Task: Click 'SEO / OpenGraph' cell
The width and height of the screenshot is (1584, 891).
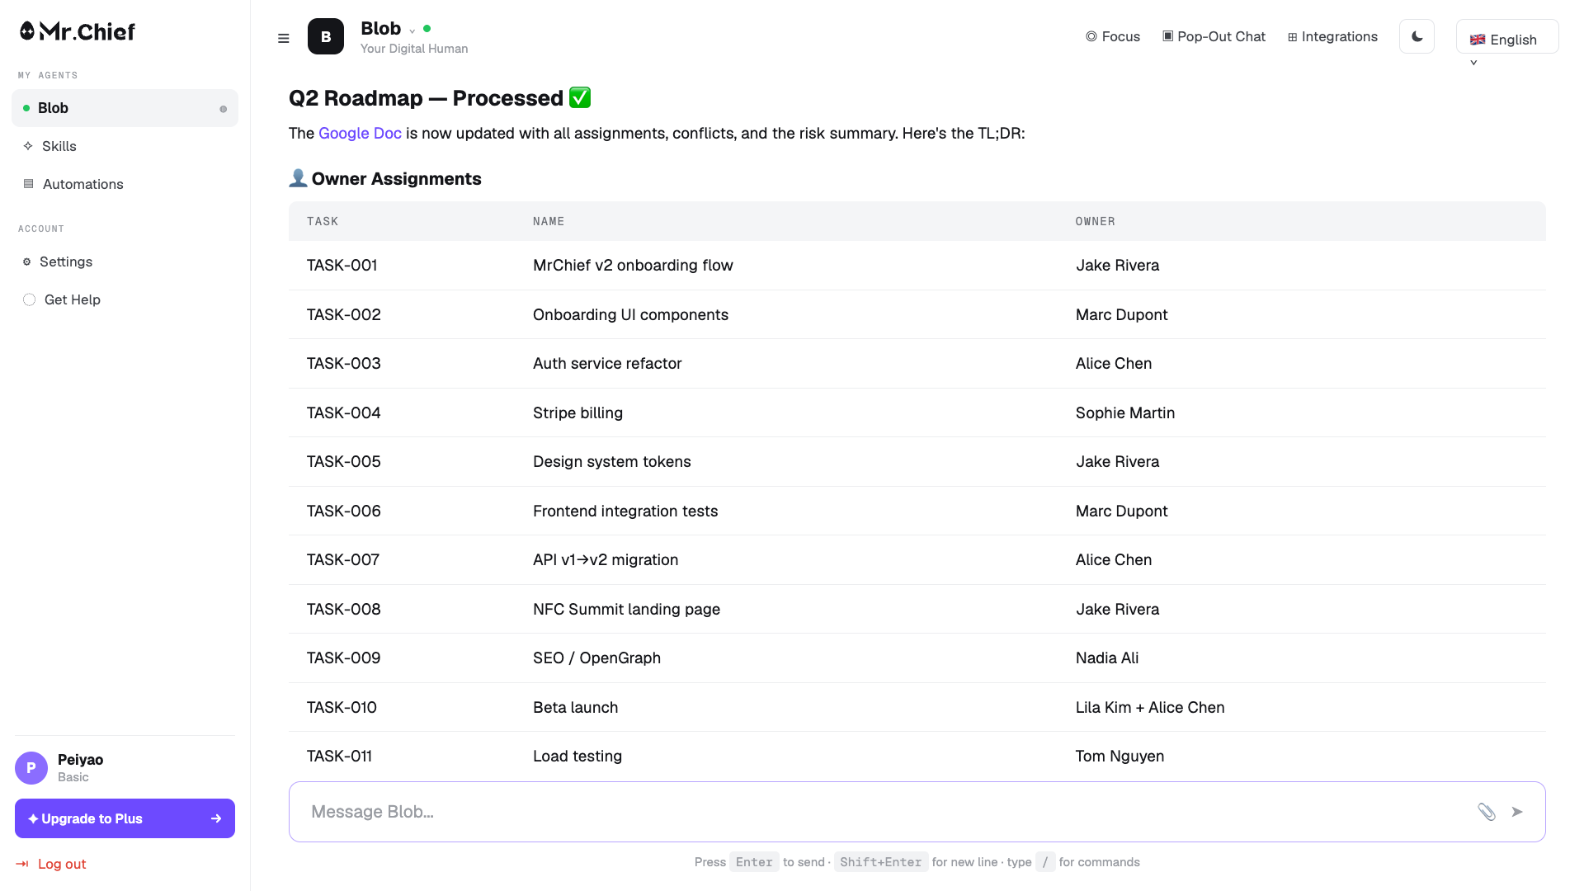Action: click(596, 658)
